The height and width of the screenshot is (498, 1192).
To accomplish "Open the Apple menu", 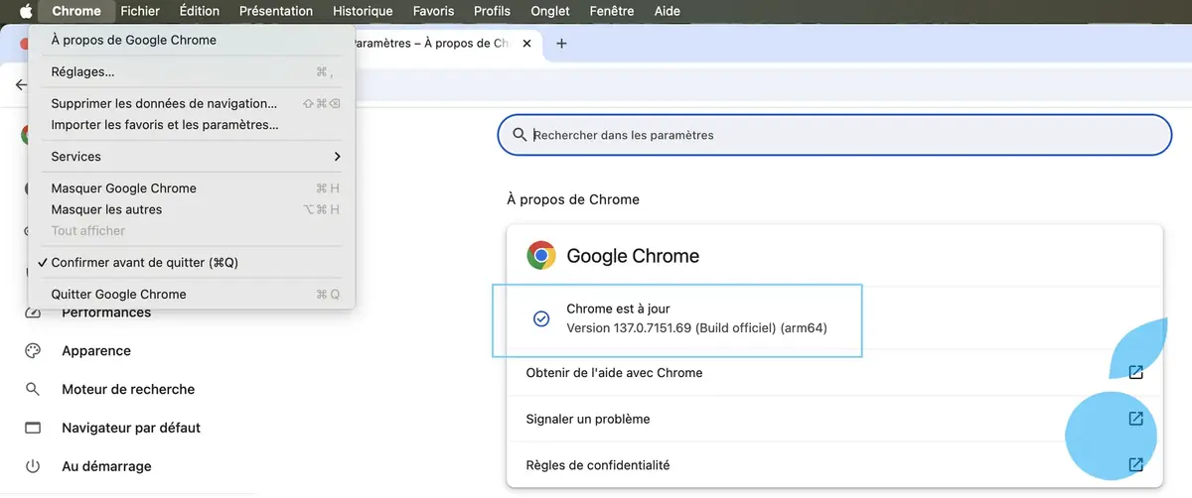I will 26,11.
